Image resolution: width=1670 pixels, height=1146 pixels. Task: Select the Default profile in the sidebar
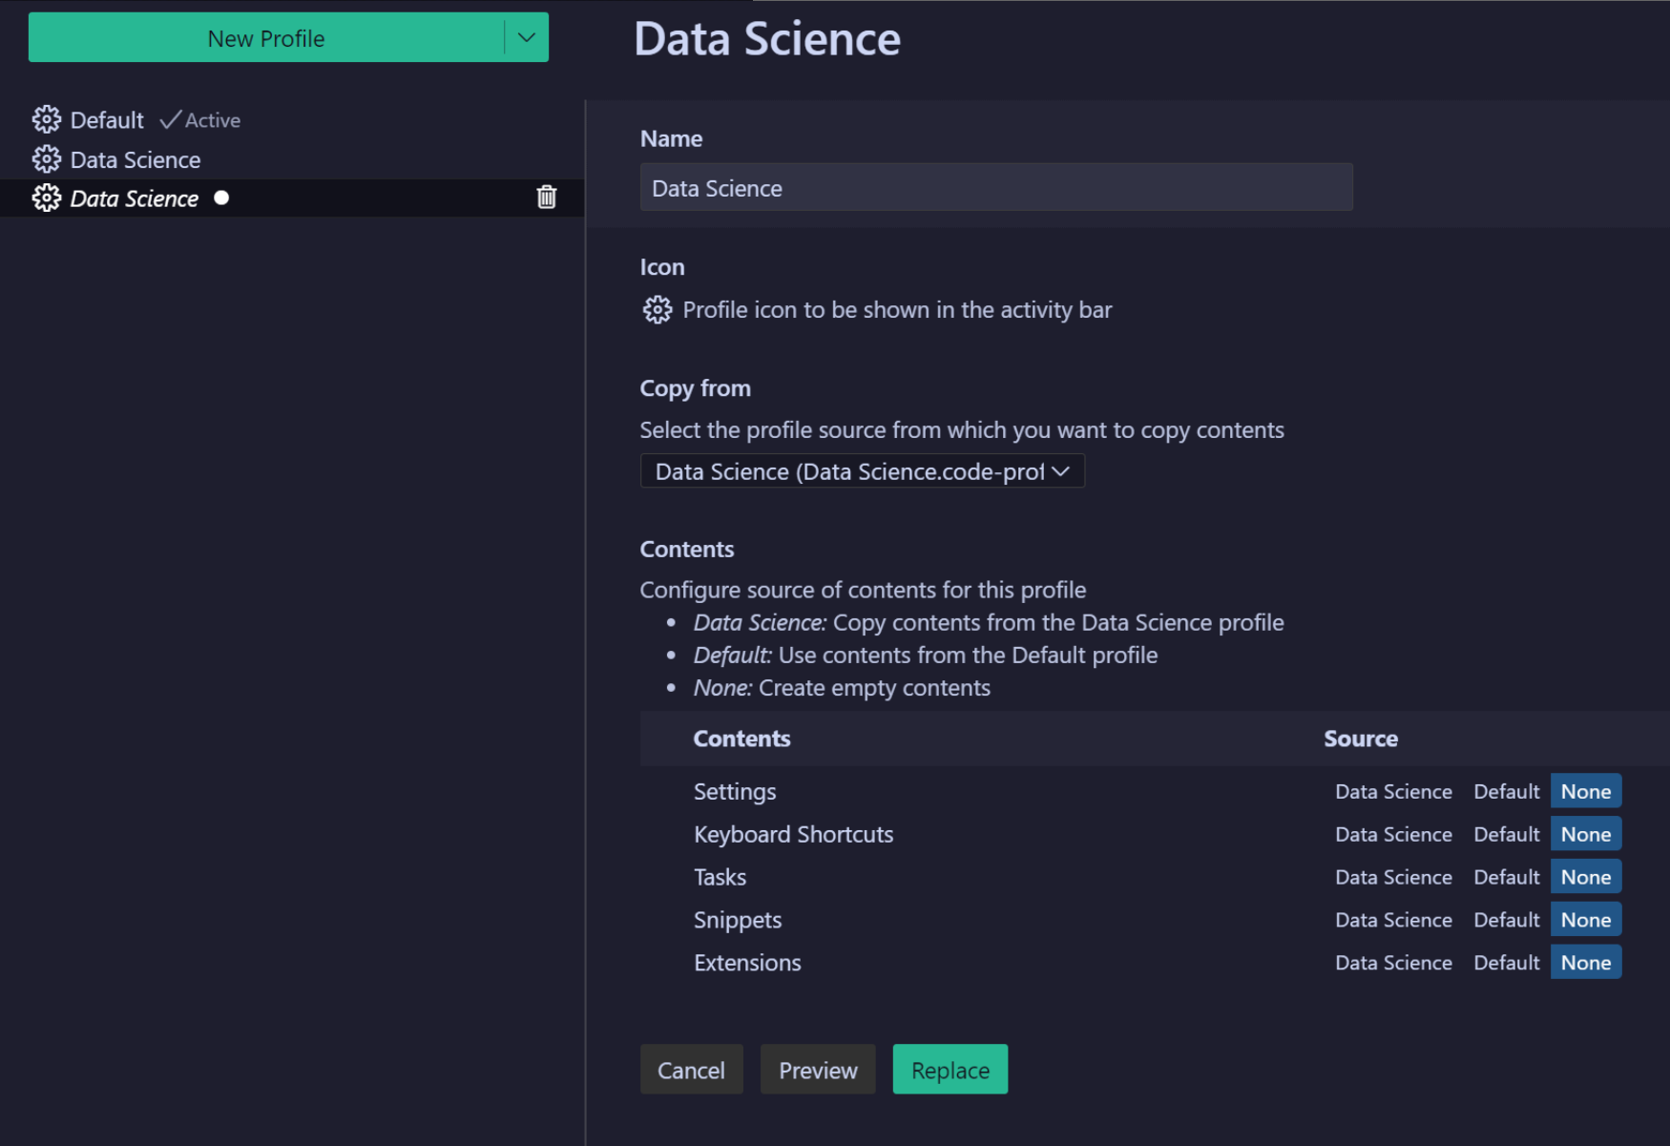click(105, 119)
